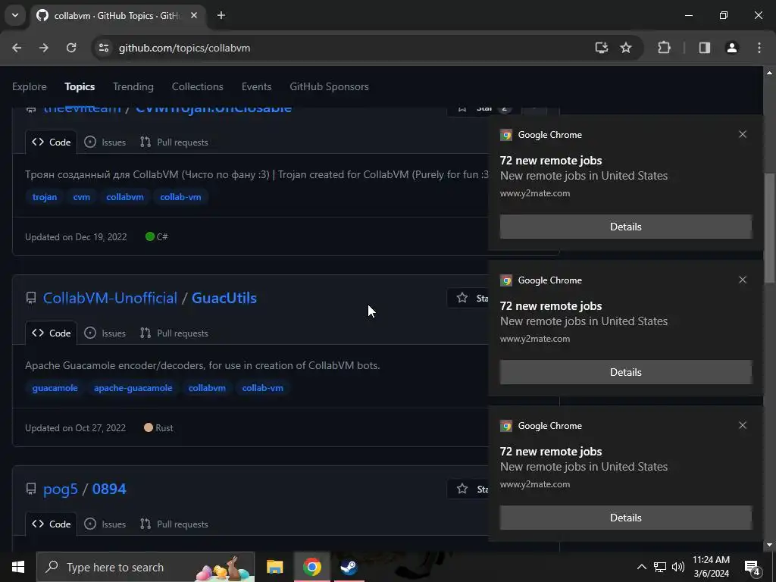Click Details on middle notification

point(625,372)
